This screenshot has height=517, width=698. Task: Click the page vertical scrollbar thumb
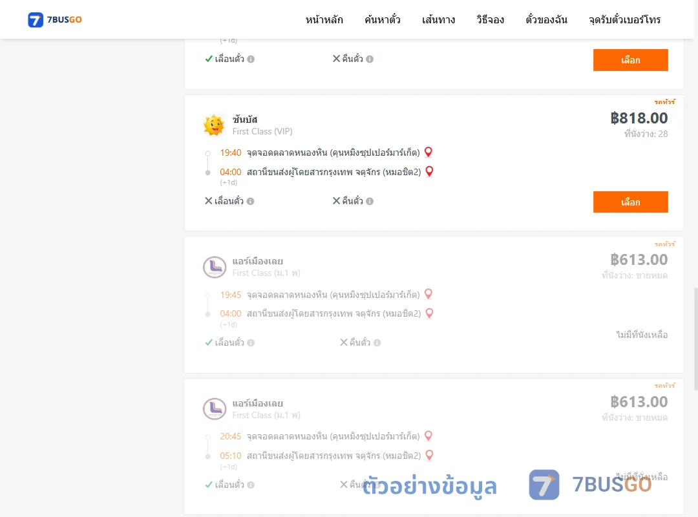696,339
